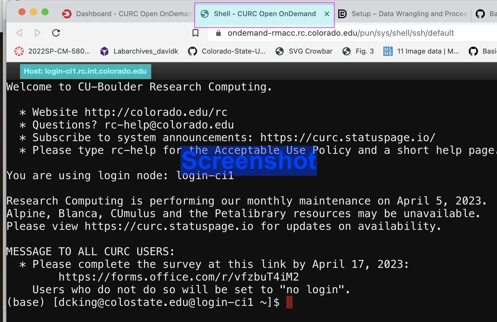Screen dimensions: 497x322
Task: Maximize the window with the green button
Action: [45, 12]
